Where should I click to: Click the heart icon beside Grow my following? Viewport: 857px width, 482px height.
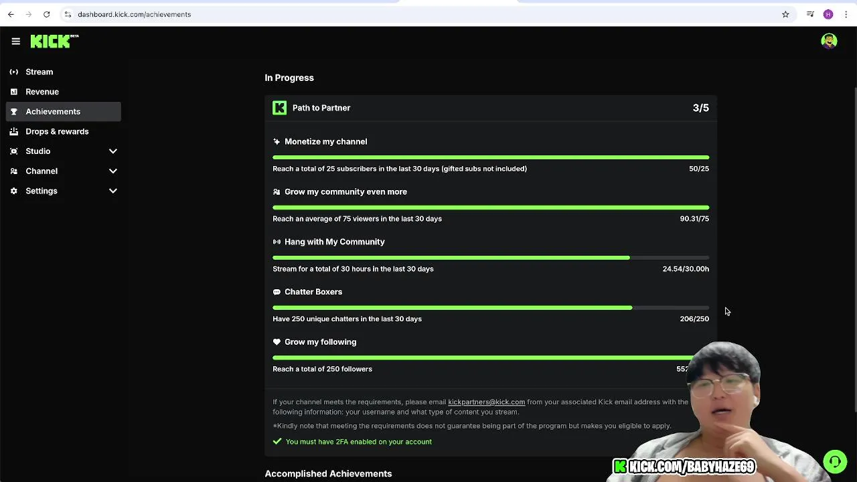point(277,342)
